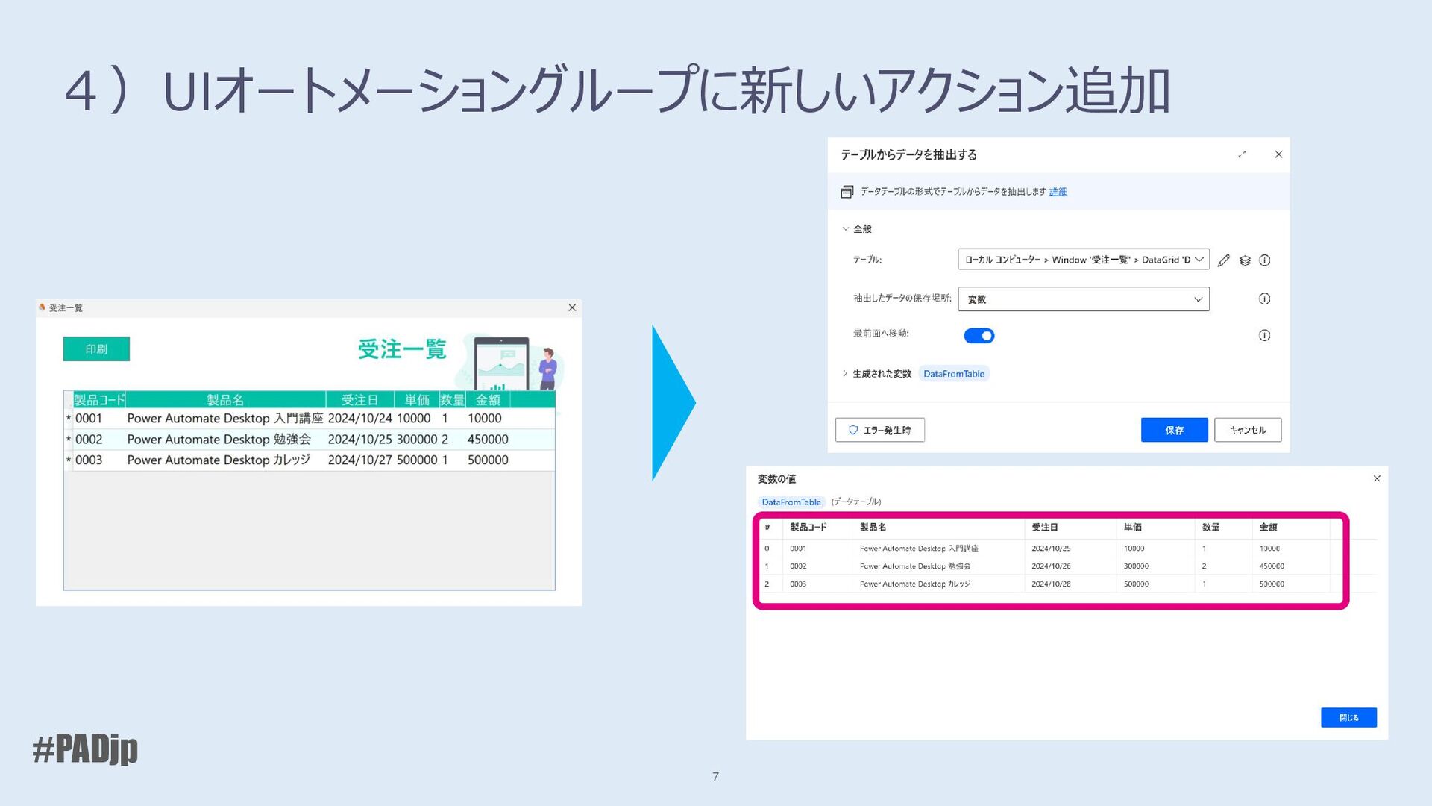Click the DataFromTable tag in 変数の値 window
1432x806 pixels.
(x=791, y=502)
